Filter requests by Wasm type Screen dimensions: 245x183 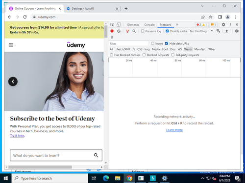pos(188,49)
